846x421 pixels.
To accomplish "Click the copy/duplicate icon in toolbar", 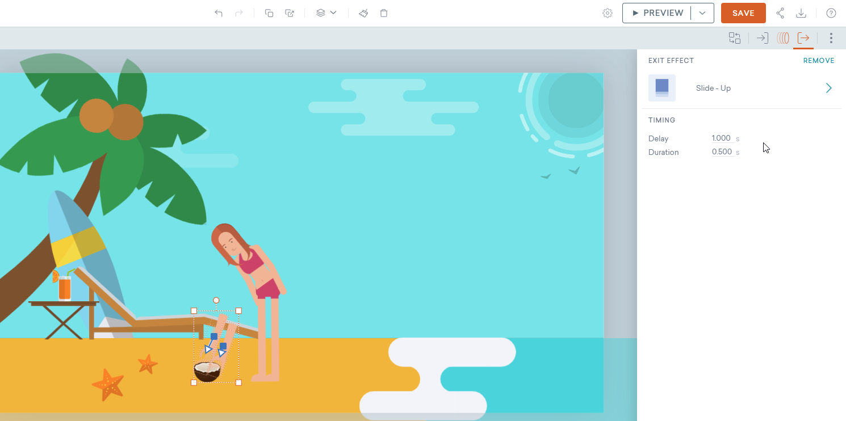I will point(269,13).
